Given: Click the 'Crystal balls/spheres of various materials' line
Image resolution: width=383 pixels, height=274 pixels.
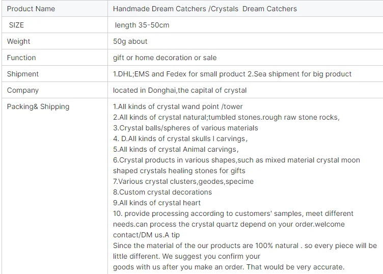Looking at the screenshot, I should [x=185, y=128].
